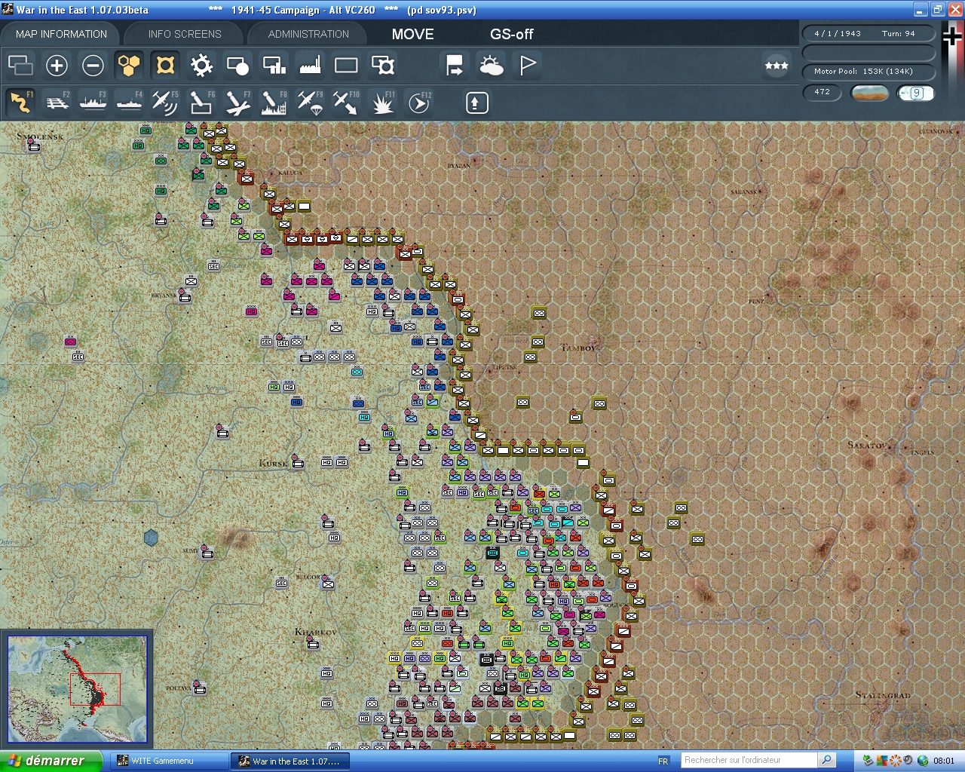
Task: Click the rectangle with frame overlay icon
Action: pyautogui.click(x=383, y=66)
